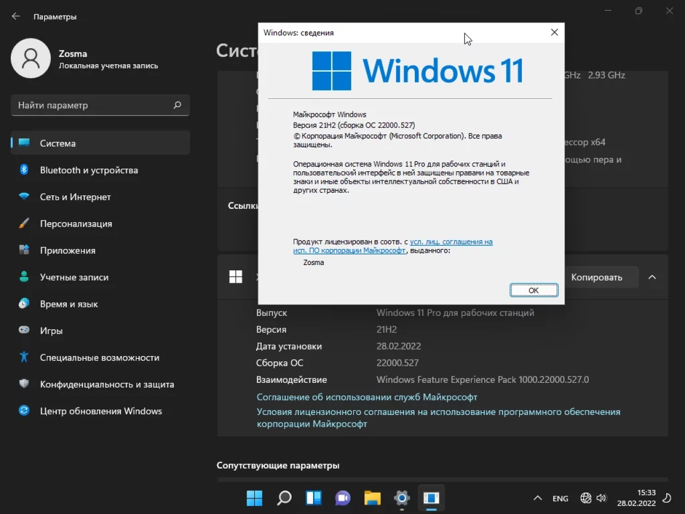Click the winver app icon on taskbar
The height and width of the screenshot is (514, 685).
tap(431, 498)
